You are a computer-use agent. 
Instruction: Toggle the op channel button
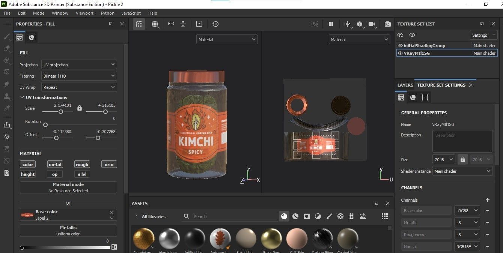[x=55, y=174]
